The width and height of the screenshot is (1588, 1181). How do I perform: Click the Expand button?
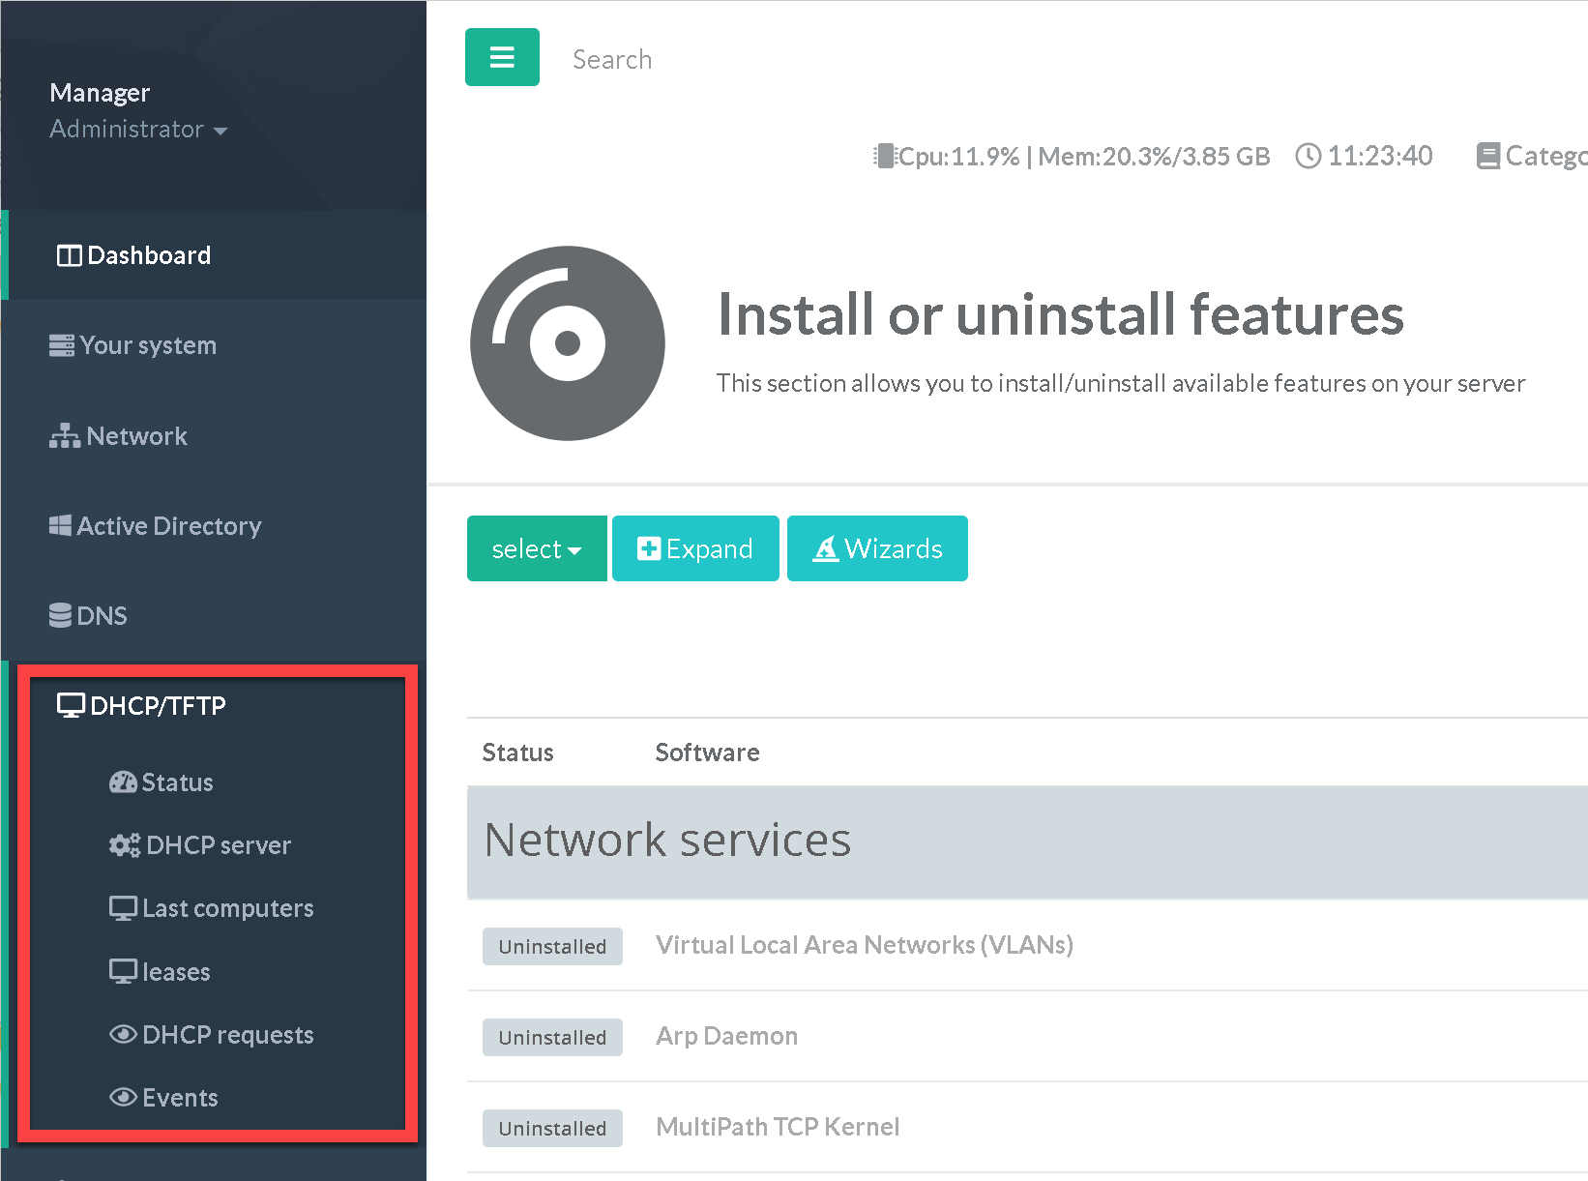point(695,548)
